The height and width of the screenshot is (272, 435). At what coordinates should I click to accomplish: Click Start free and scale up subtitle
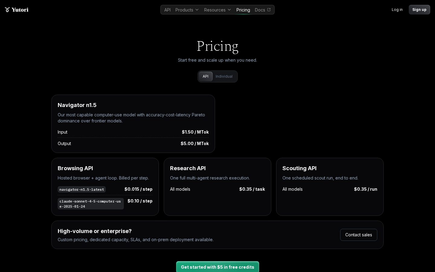217,60
